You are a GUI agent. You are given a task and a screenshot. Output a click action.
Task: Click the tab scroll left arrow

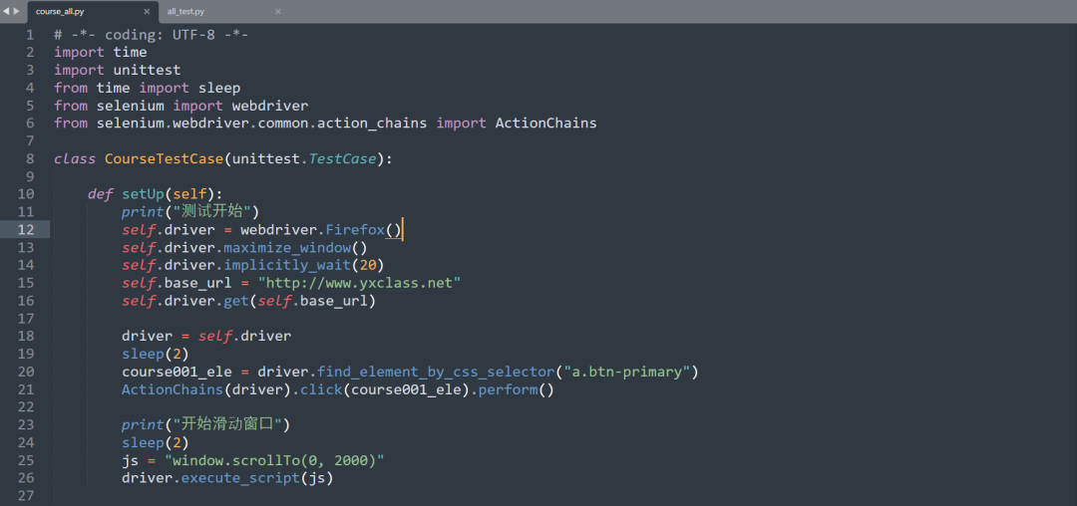tap(6, 11)
